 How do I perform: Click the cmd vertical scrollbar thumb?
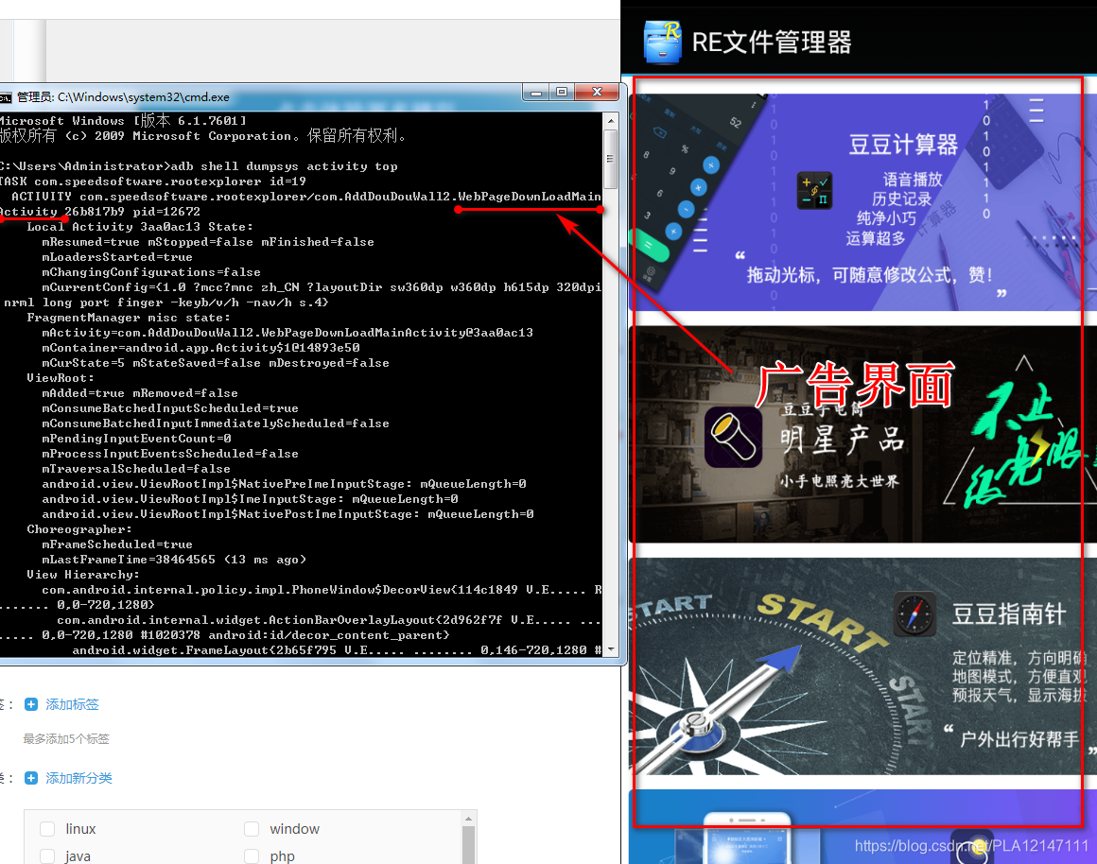tap(611, 159)
